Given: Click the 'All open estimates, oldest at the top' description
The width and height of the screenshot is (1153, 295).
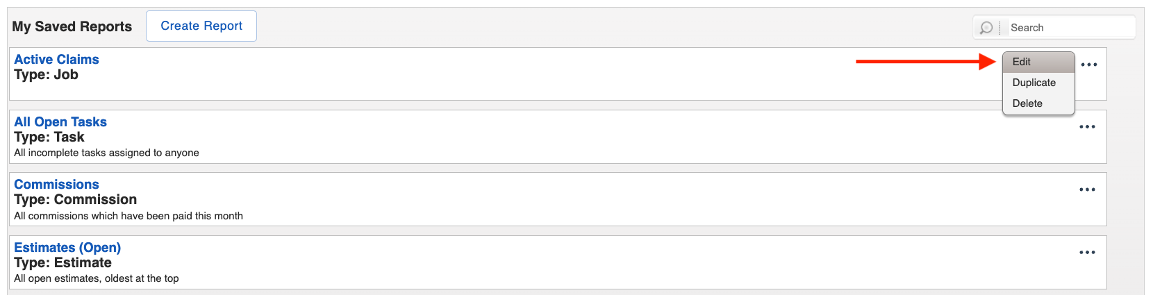Looking at the screenshot, I should [97, 278].
